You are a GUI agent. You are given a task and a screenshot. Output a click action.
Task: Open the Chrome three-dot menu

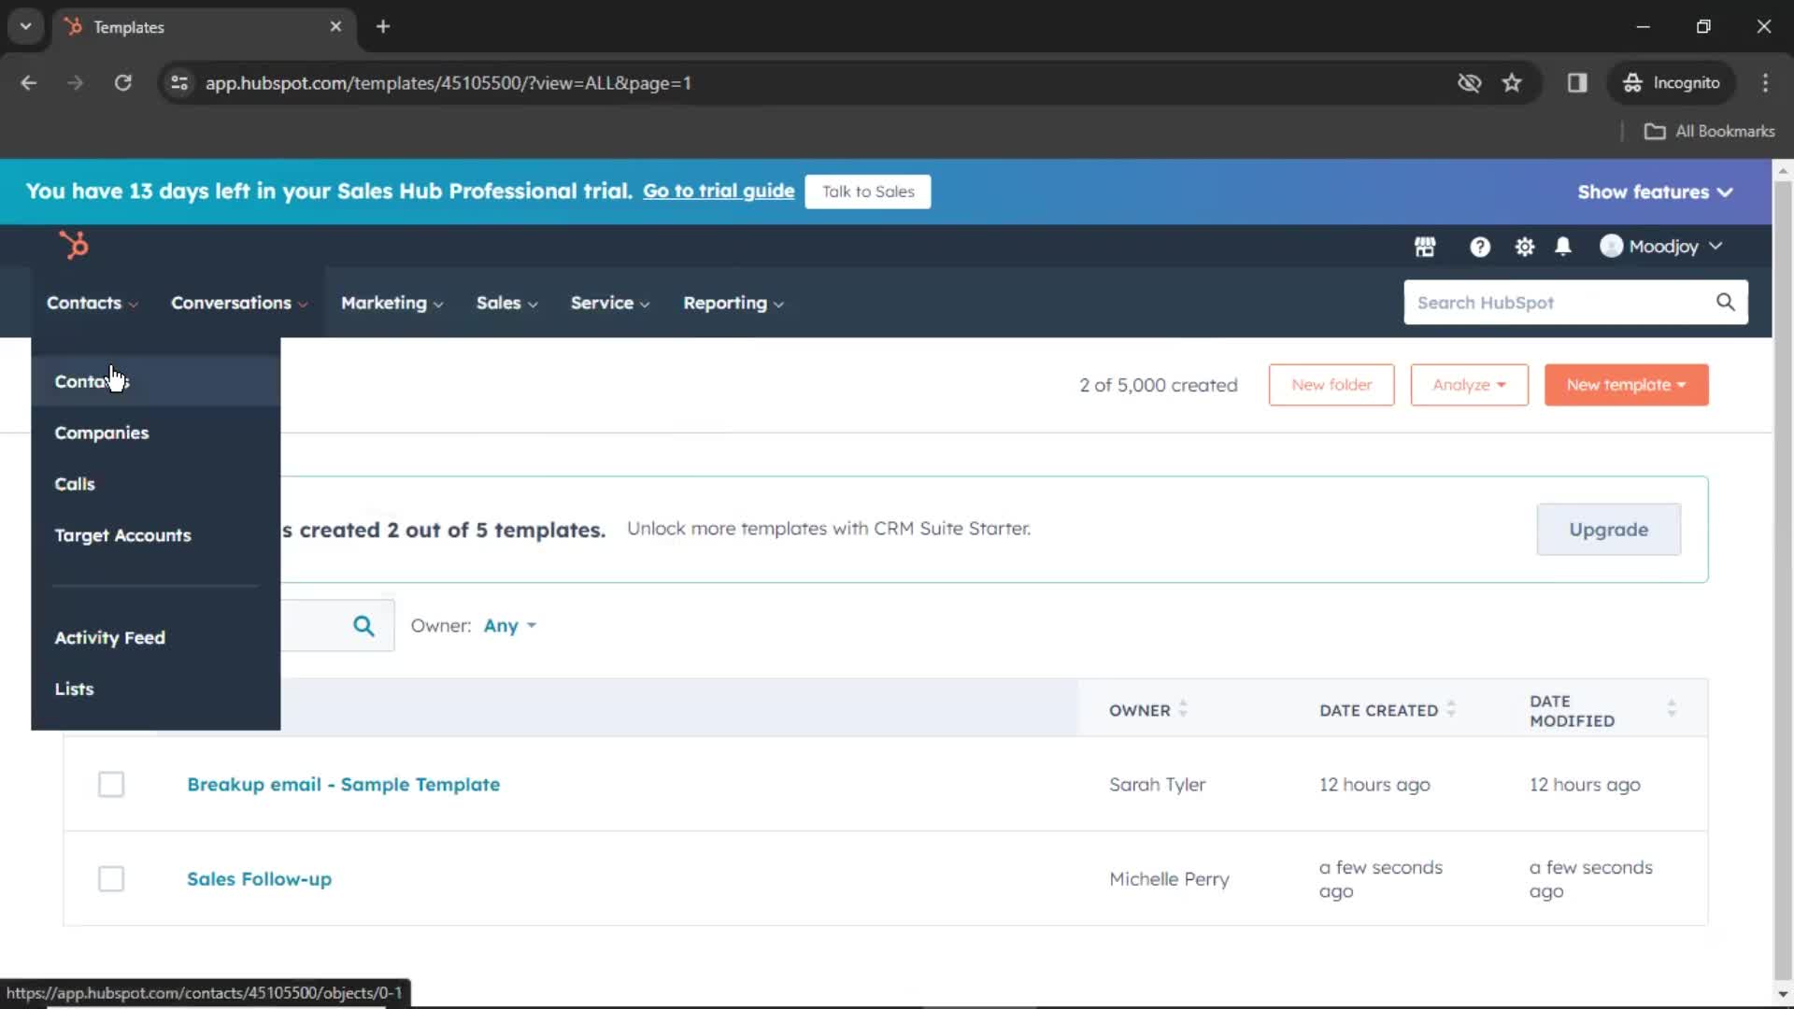click(x=1765, y=82)
